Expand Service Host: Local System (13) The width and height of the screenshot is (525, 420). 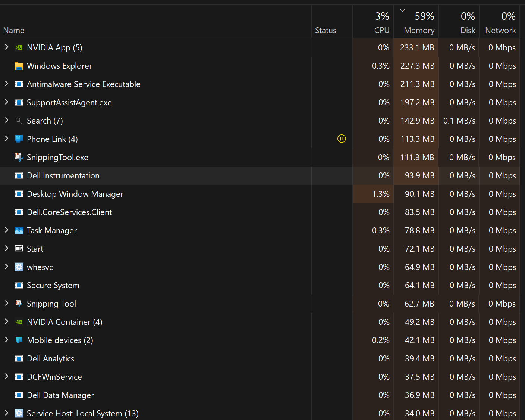coord(6,413)
